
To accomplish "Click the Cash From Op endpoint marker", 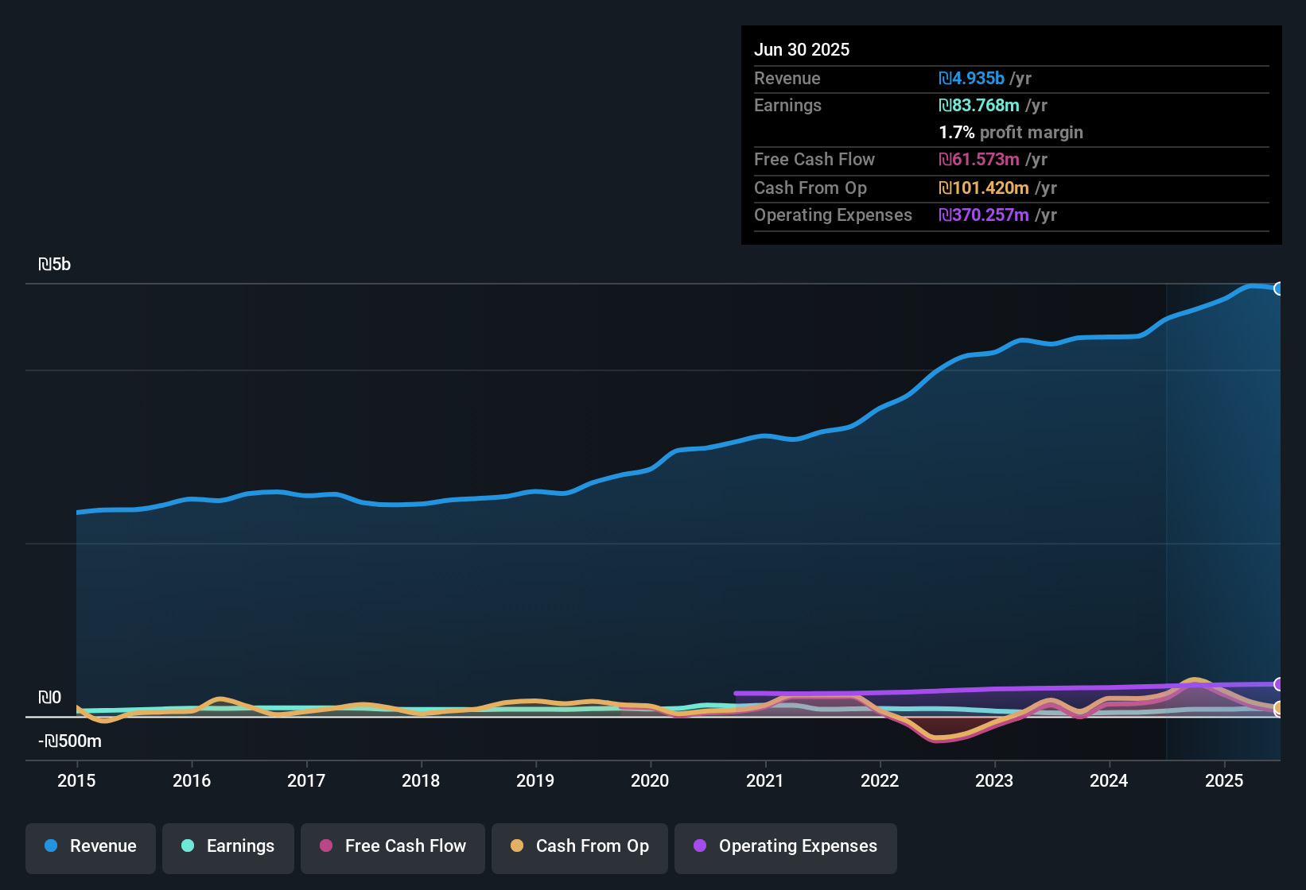I will pyautogui.click(x=1279, y=707).
